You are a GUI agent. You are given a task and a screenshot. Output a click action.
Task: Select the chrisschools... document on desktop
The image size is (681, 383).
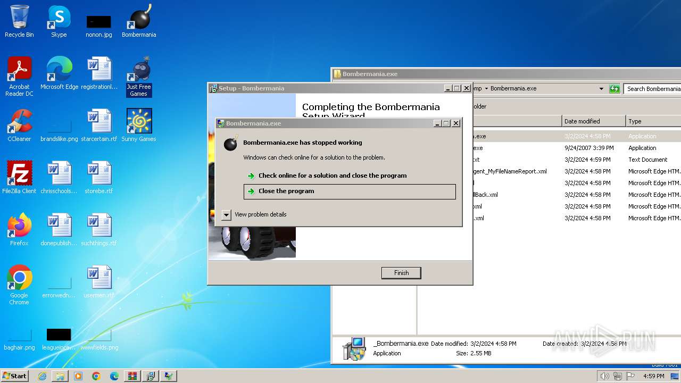point(59,178)
